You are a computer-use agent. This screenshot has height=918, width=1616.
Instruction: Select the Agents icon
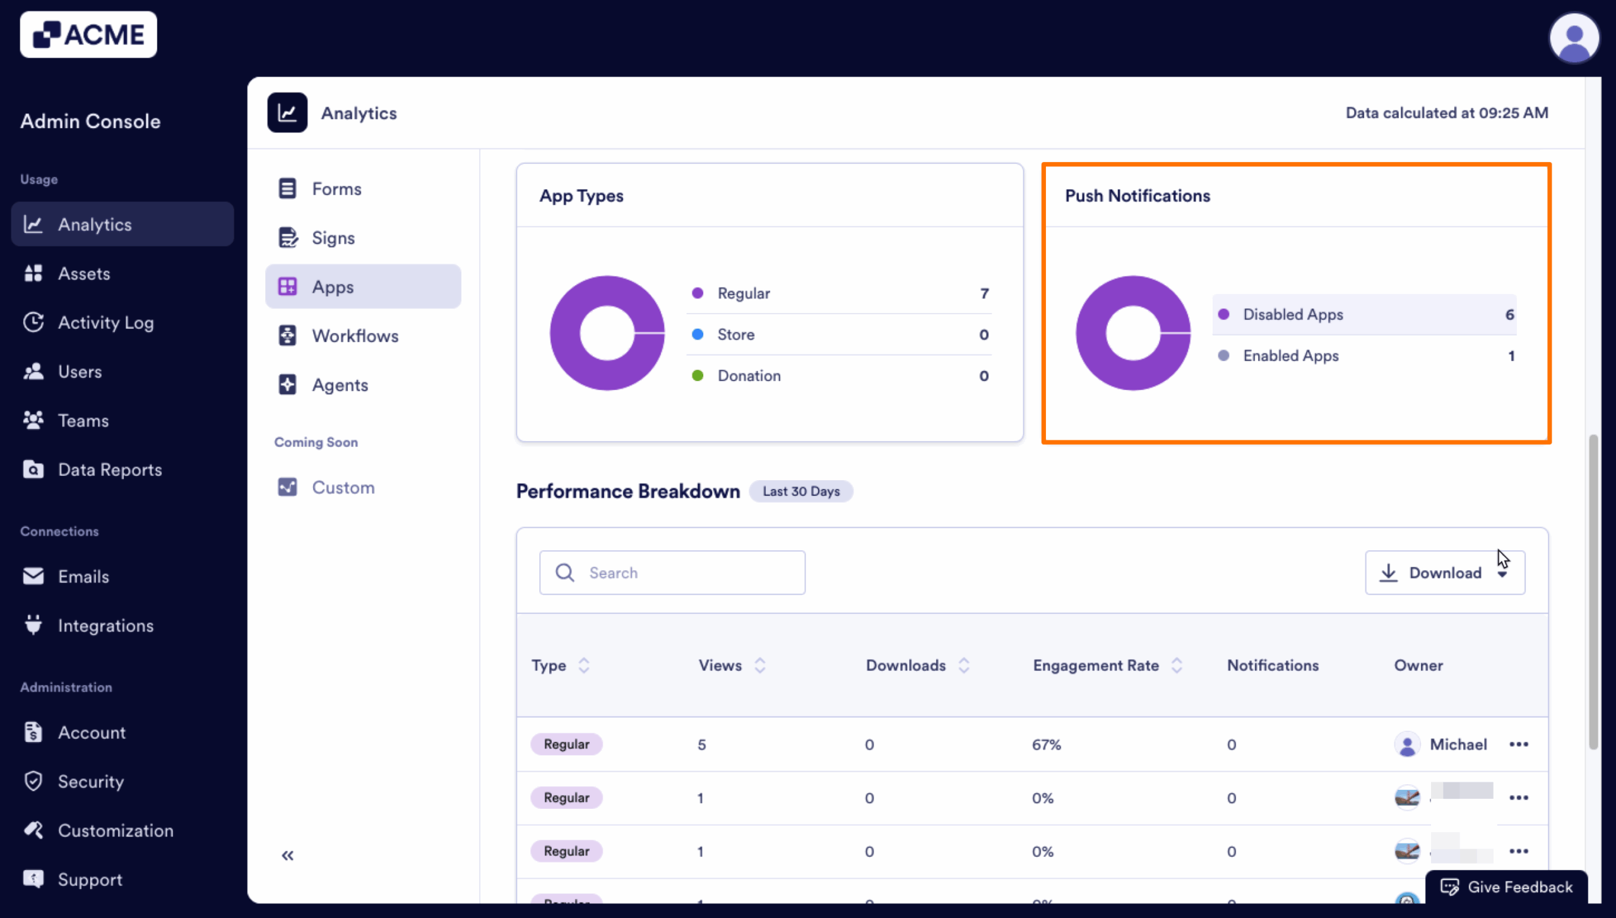pos(288,384)
